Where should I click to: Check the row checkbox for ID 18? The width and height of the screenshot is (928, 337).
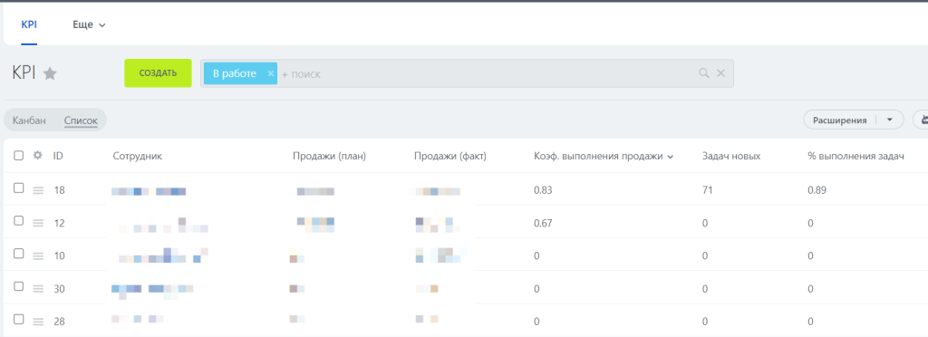pos(18,188)
